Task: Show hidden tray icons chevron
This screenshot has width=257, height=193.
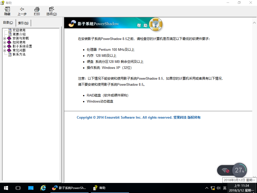Action: coord(207,188)
